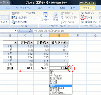The width and height of the screenshot is (101, 95).
Task: Click the Properties (プロパティ) icon
Action: 62,13
